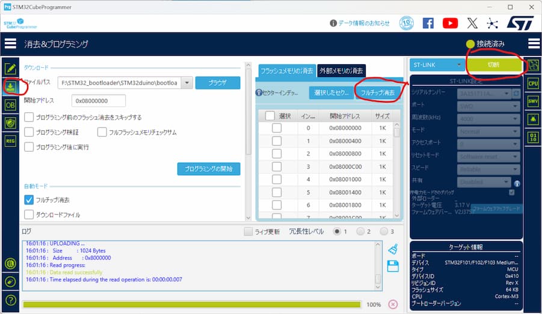
Task: Enable the プログラミング検証 checkbox
Action: point(29,132)
